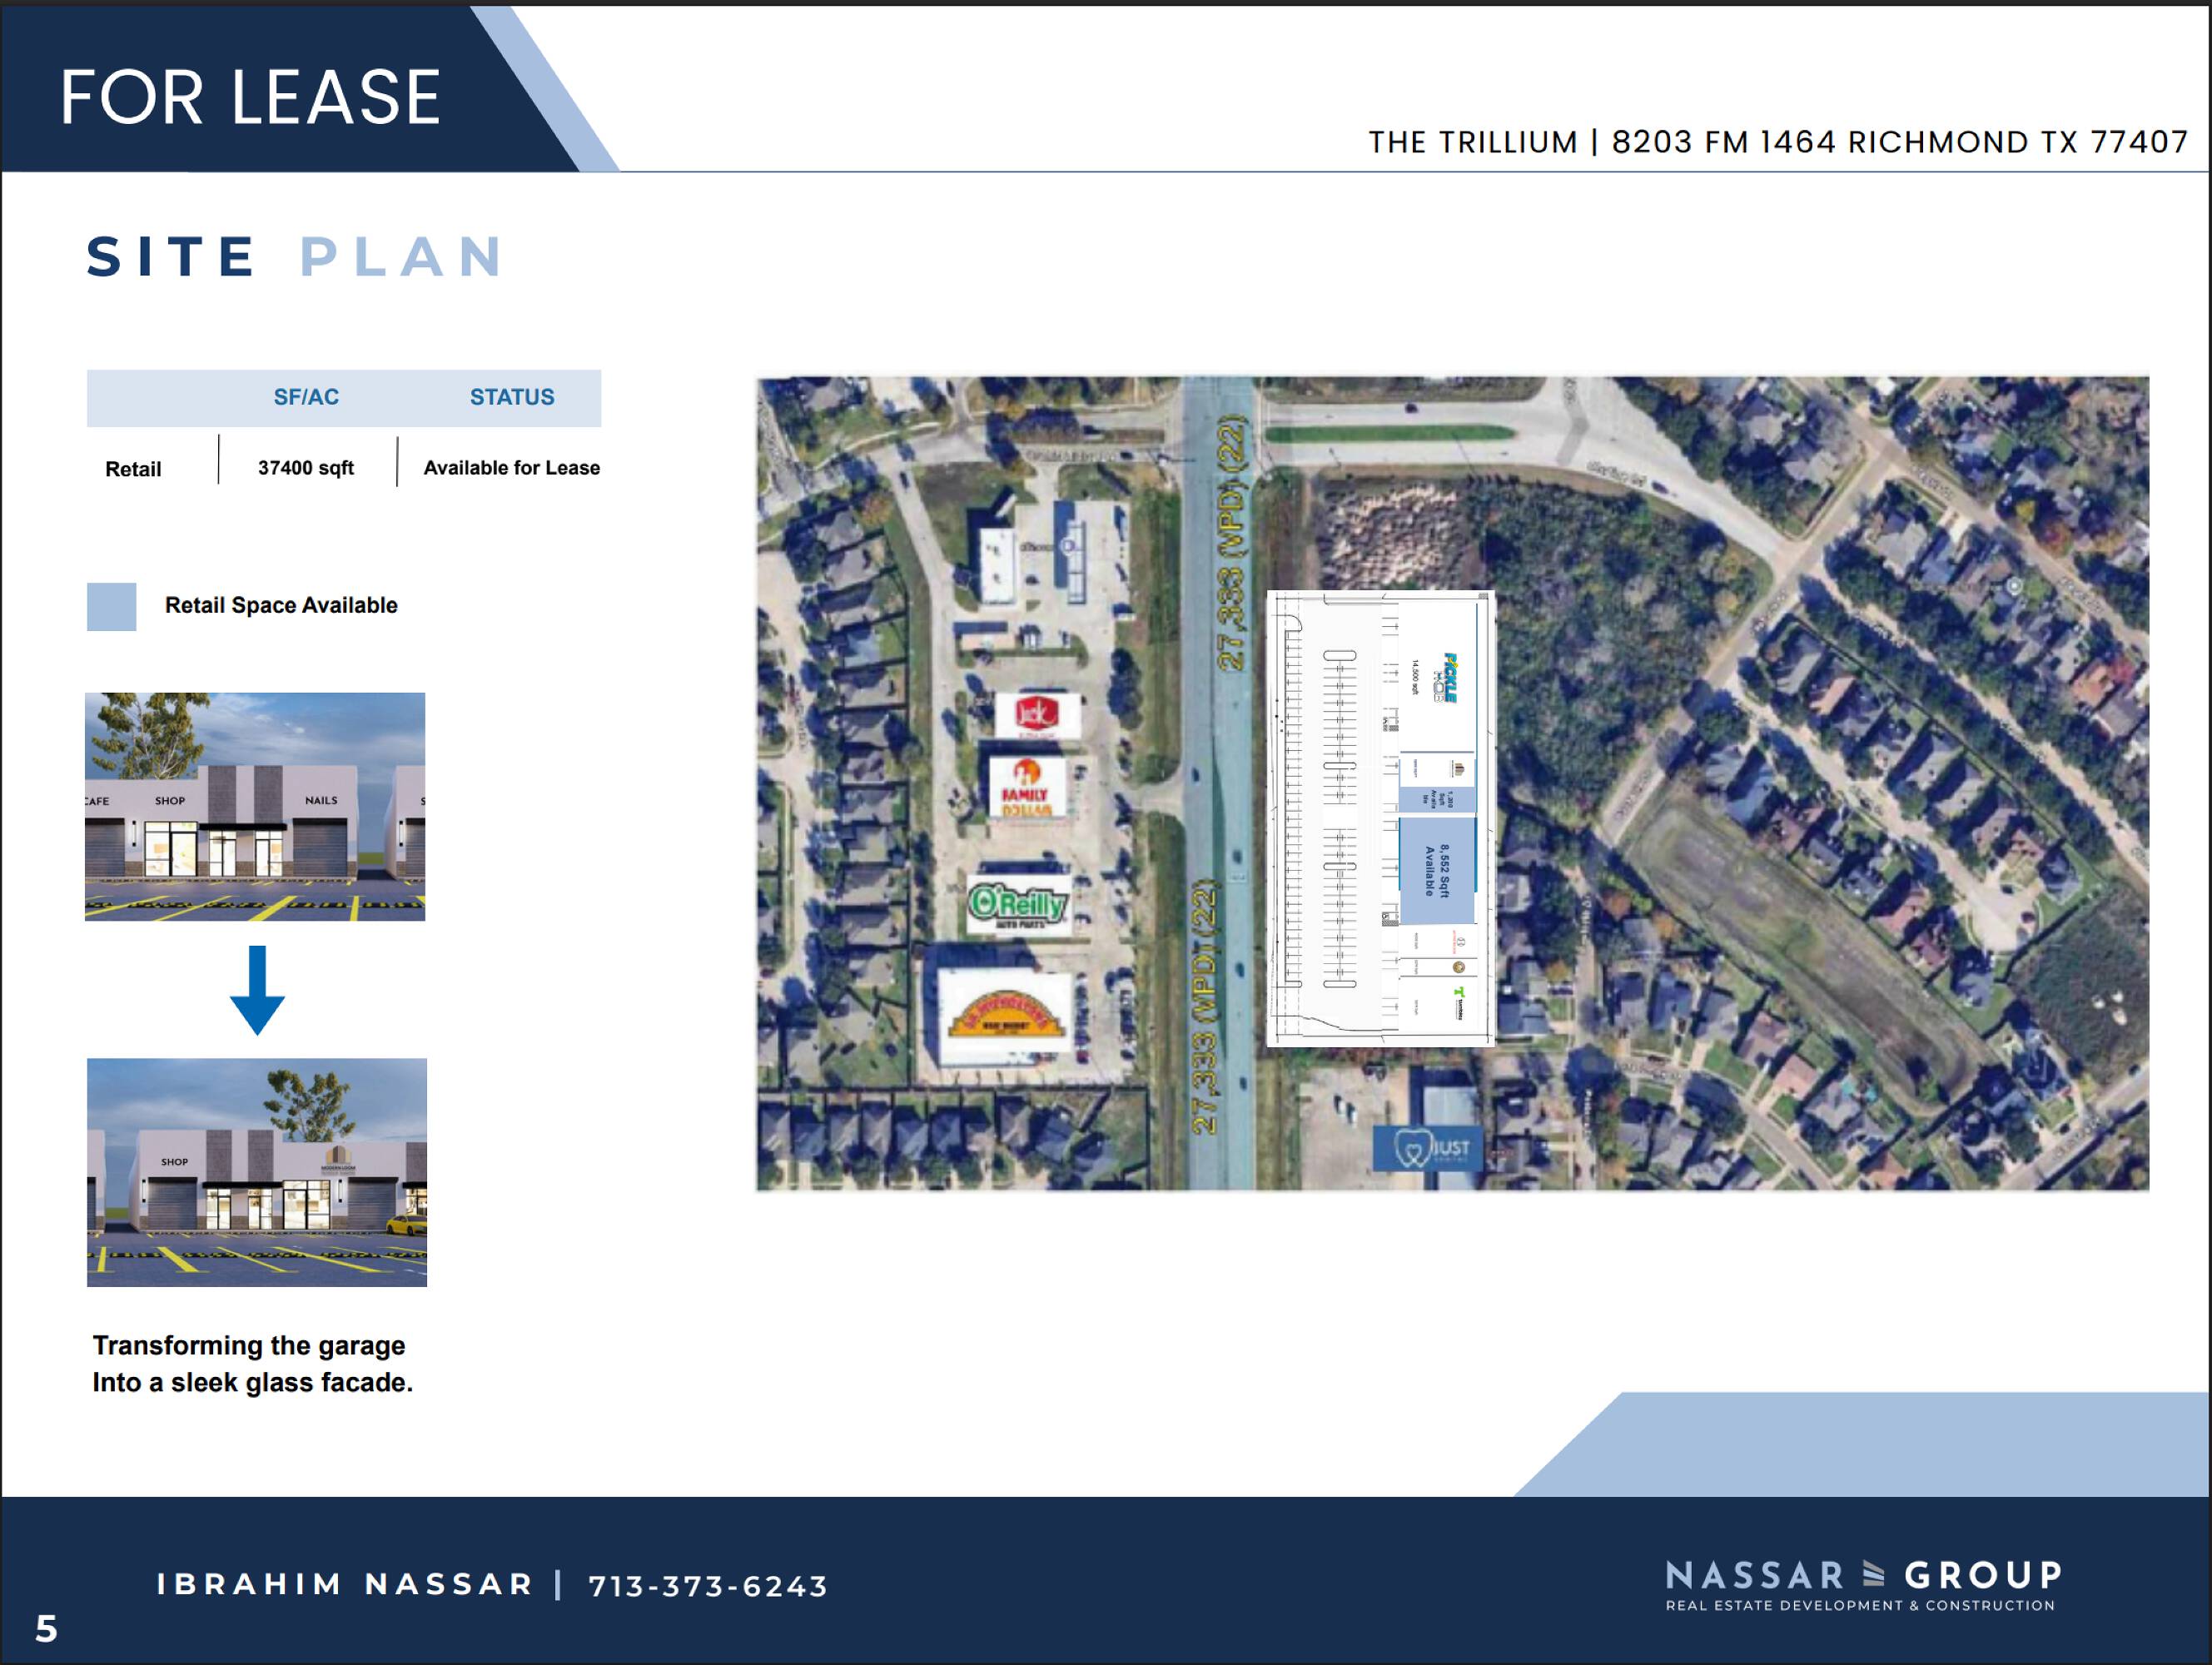Select the O'Reilly Auto Parts logo
Screen dimensions: 2212x1665
tap(1018, 905)
